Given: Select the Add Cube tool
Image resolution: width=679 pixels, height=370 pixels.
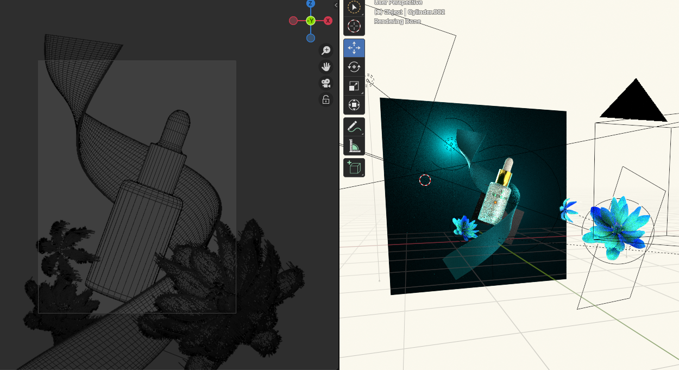Looking at the screenshot, I should pos(354,167).
